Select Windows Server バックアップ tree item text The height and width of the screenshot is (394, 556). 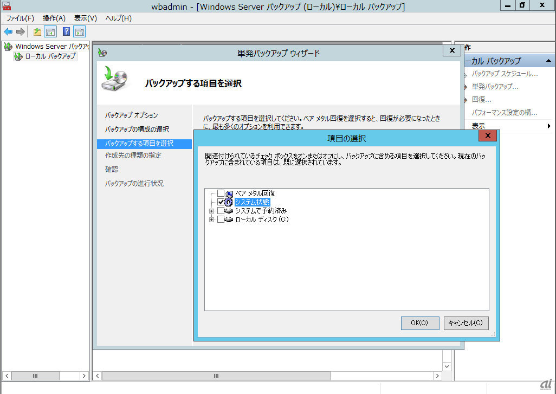[x=52, y=47]
